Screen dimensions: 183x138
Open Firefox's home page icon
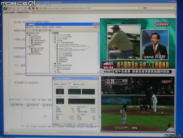(x=41, y=8)
